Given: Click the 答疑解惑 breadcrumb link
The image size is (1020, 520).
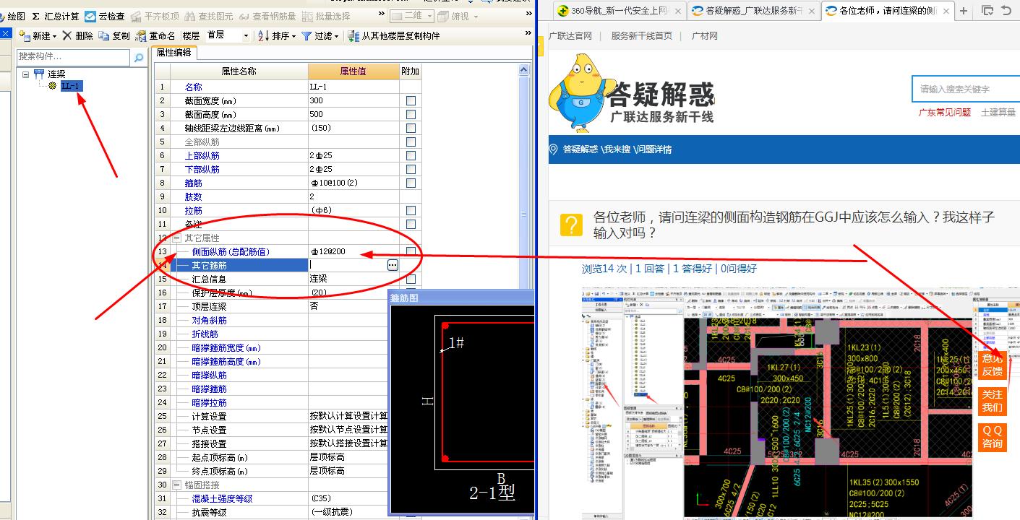Looking at the screenshot, I should 580,149.
